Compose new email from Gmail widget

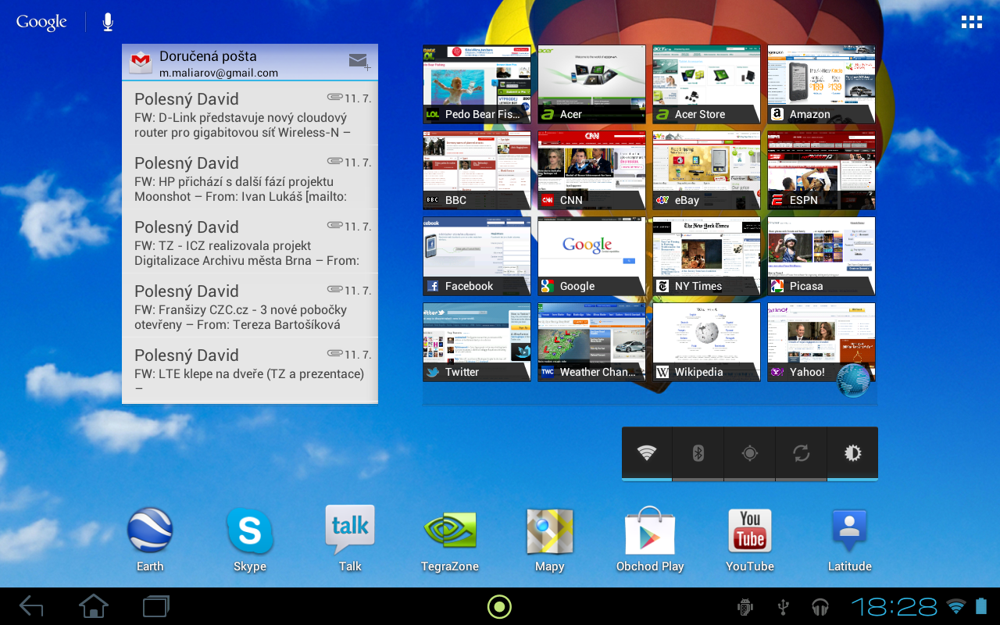359,62
